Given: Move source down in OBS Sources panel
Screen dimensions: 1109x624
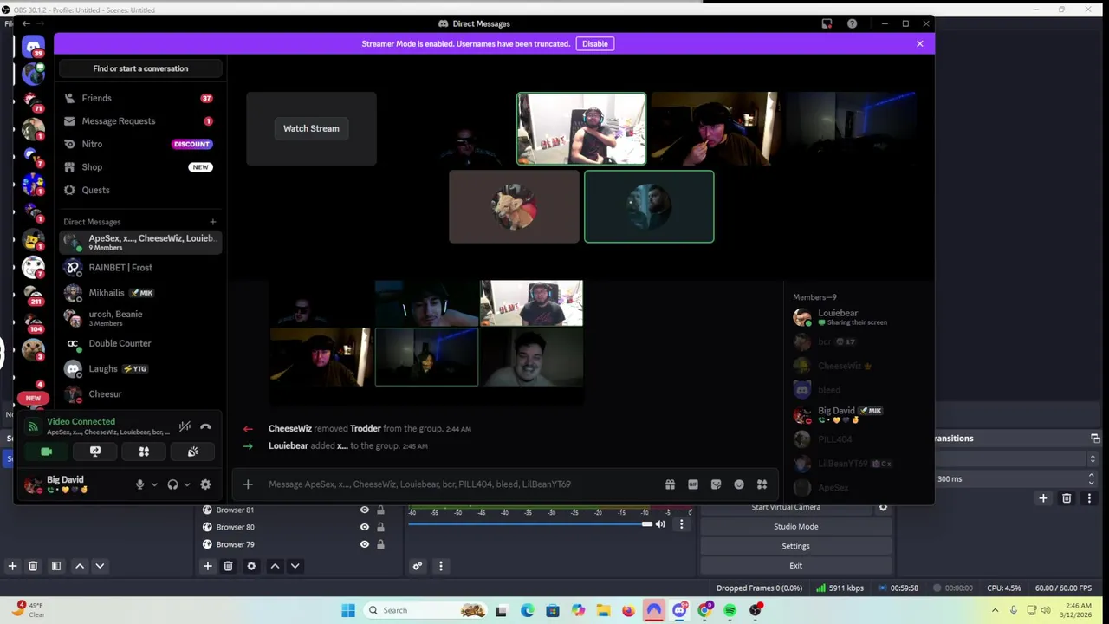Looking at the screenshot, I should (295, 566).
